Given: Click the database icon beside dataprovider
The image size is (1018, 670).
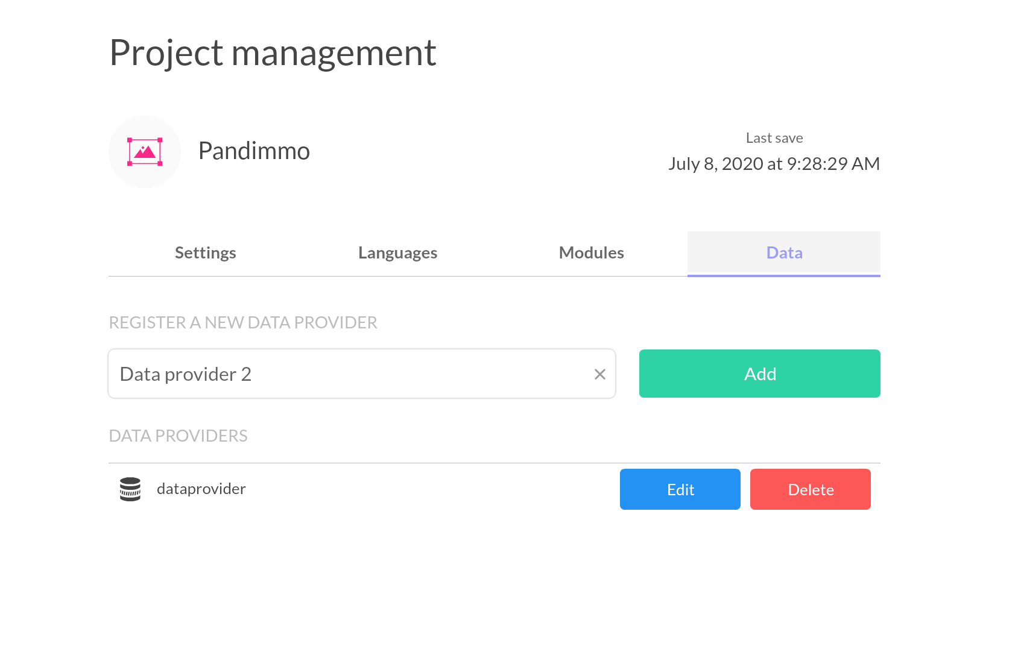Looking at the screenshot, I should coord(130,489).
